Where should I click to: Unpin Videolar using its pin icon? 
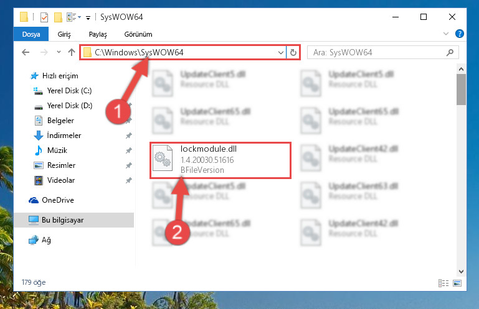coord(128,180)
